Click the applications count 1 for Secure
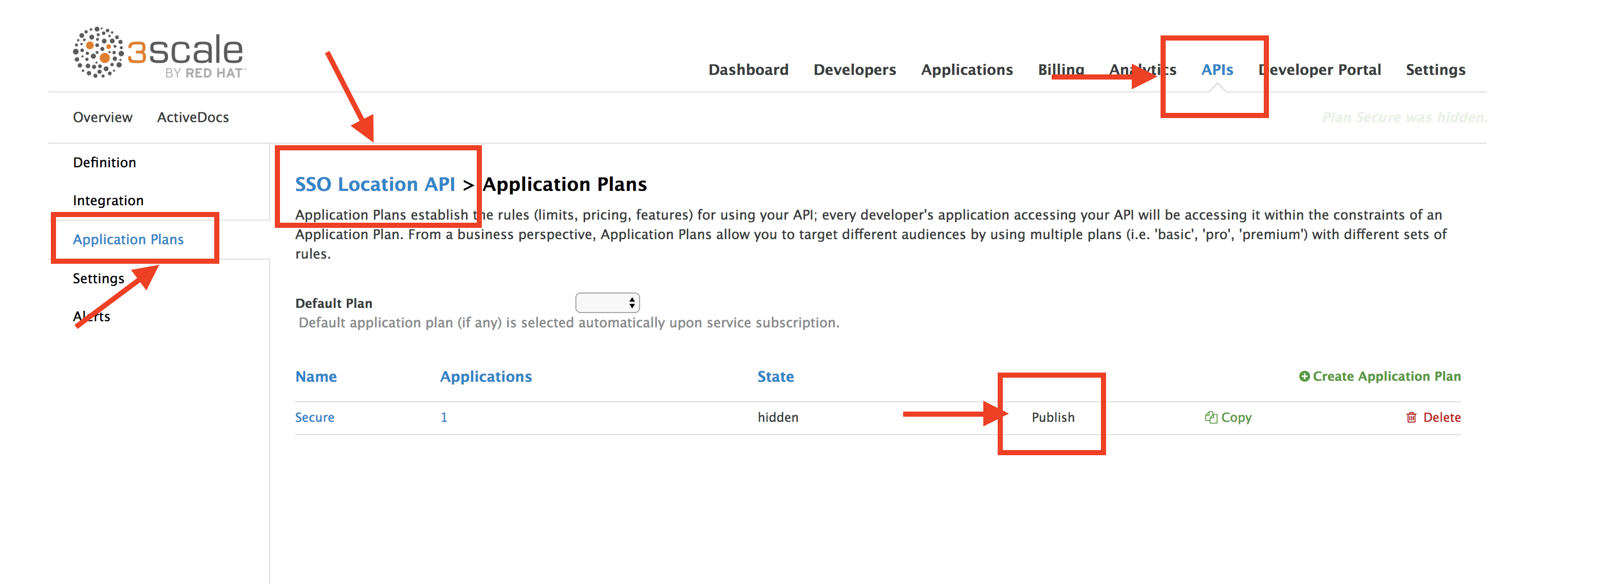 tap(444, 418)
